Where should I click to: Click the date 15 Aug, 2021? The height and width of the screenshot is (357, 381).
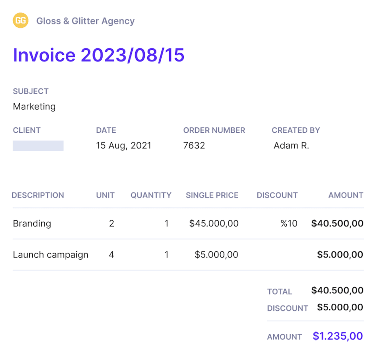[x=124, y=145]
